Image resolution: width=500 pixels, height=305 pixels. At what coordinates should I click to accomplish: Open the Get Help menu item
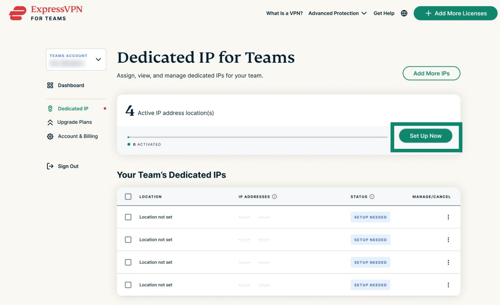point(384,13)
